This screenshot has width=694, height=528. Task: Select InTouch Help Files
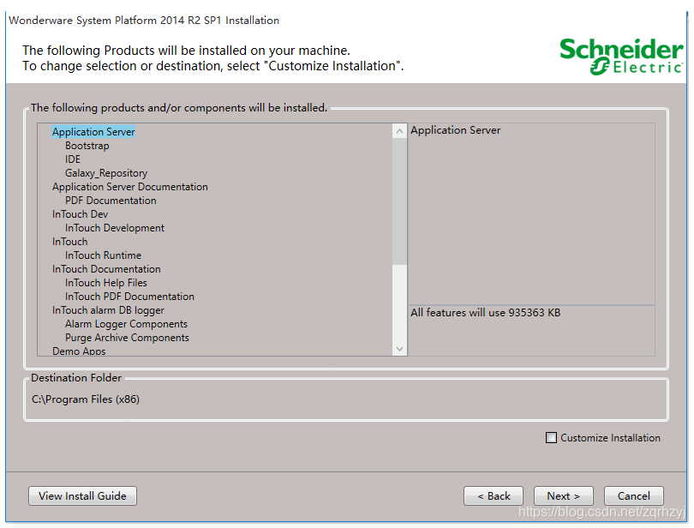[105, 283]
